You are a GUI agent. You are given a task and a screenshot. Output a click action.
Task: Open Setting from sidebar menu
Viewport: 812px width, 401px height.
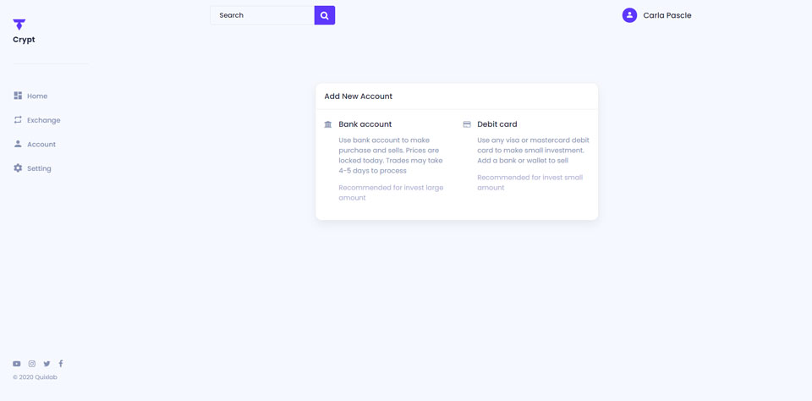pos(39,168)
